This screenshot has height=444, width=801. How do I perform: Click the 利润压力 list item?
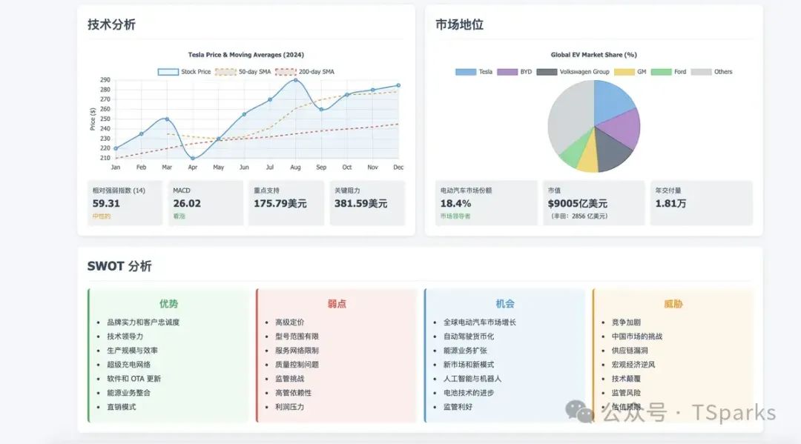tap(290, 407)
